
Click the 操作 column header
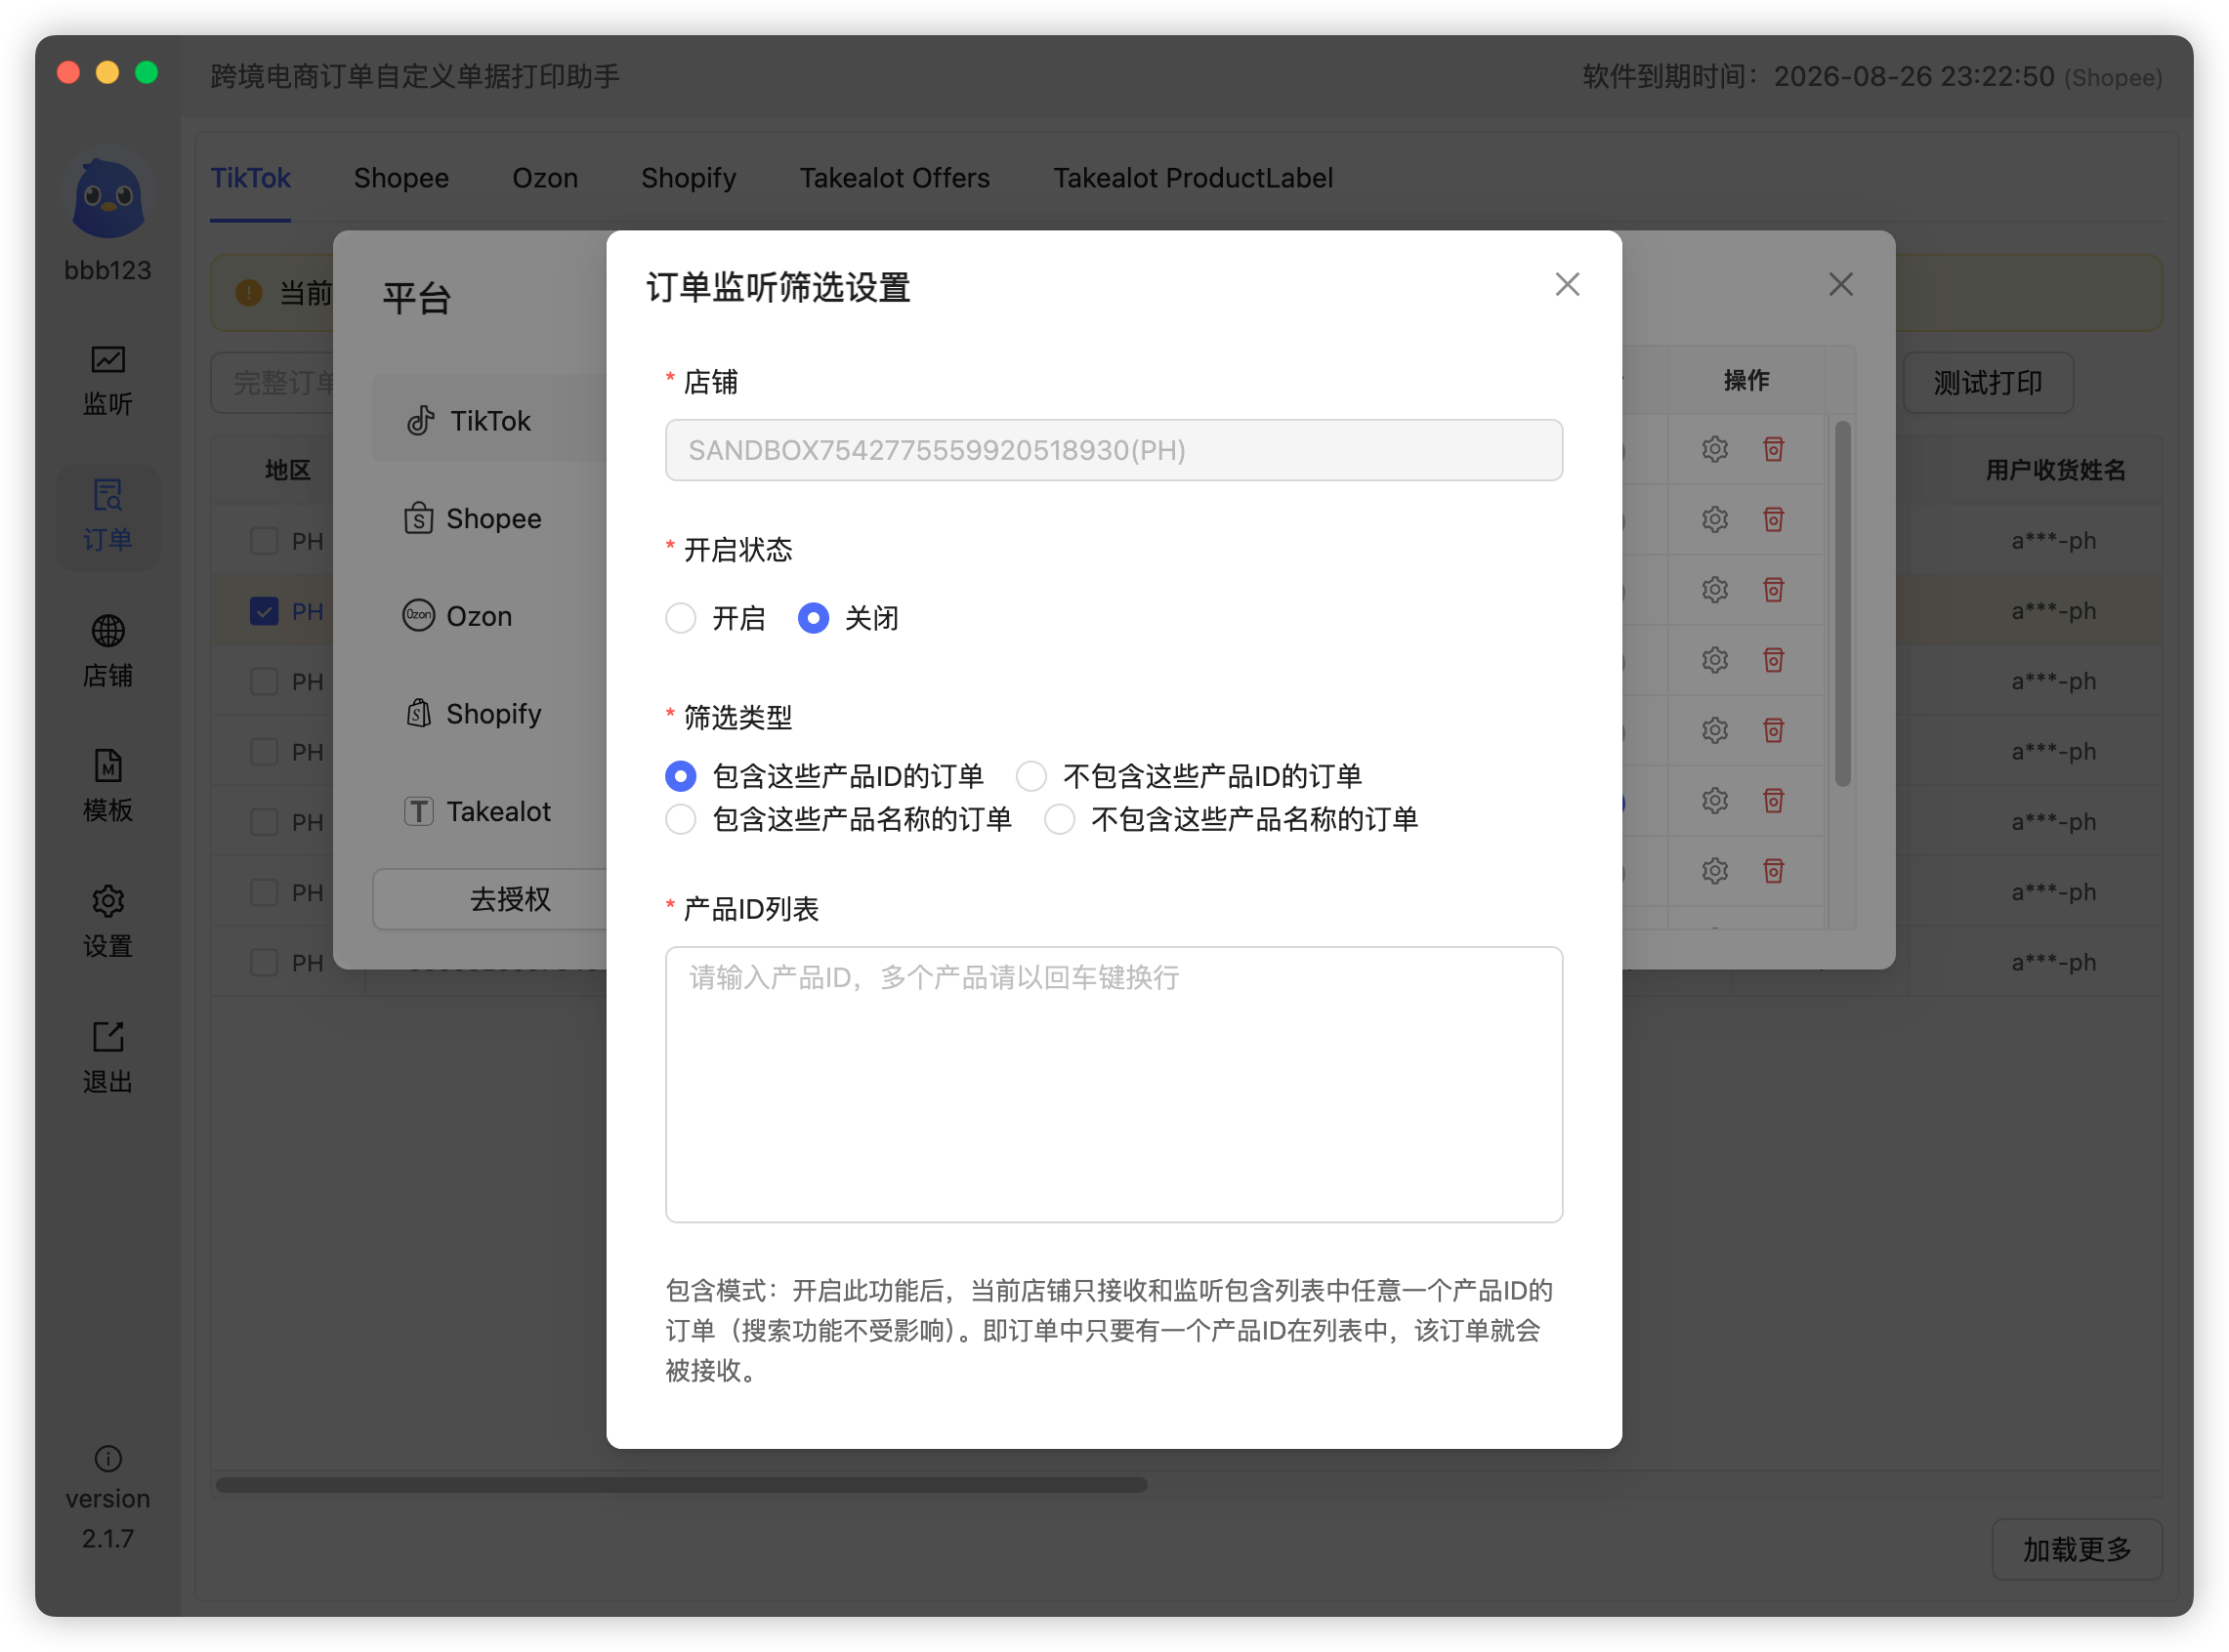coord(1745,380)
